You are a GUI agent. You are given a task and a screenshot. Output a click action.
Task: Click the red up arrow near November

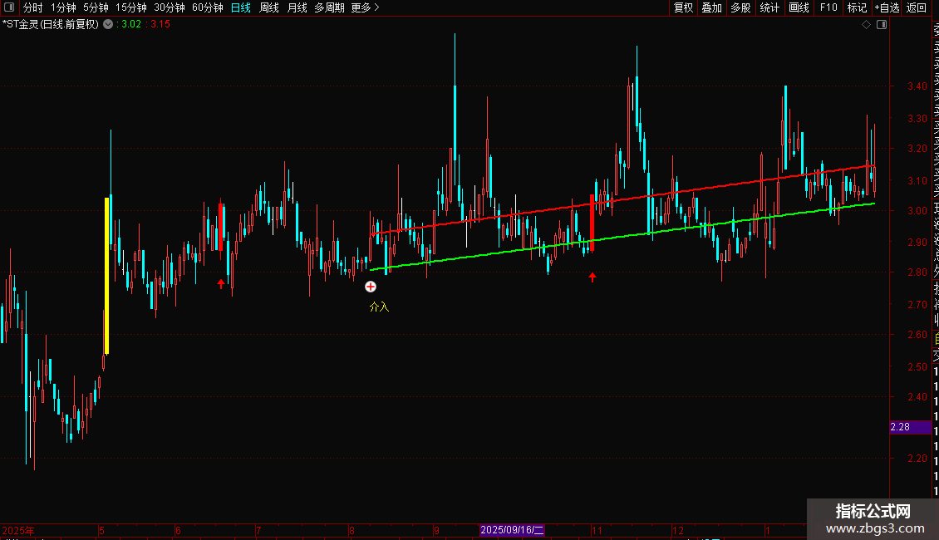592,277
